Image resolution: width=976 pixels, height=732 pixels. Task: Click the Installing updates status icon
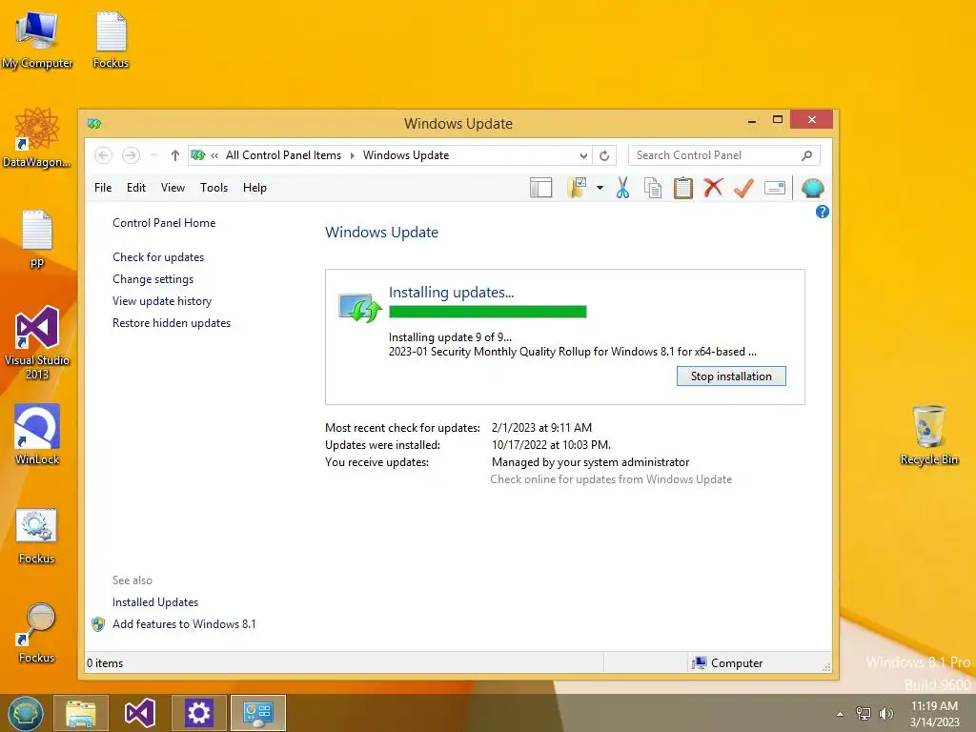tap(359, 308)
